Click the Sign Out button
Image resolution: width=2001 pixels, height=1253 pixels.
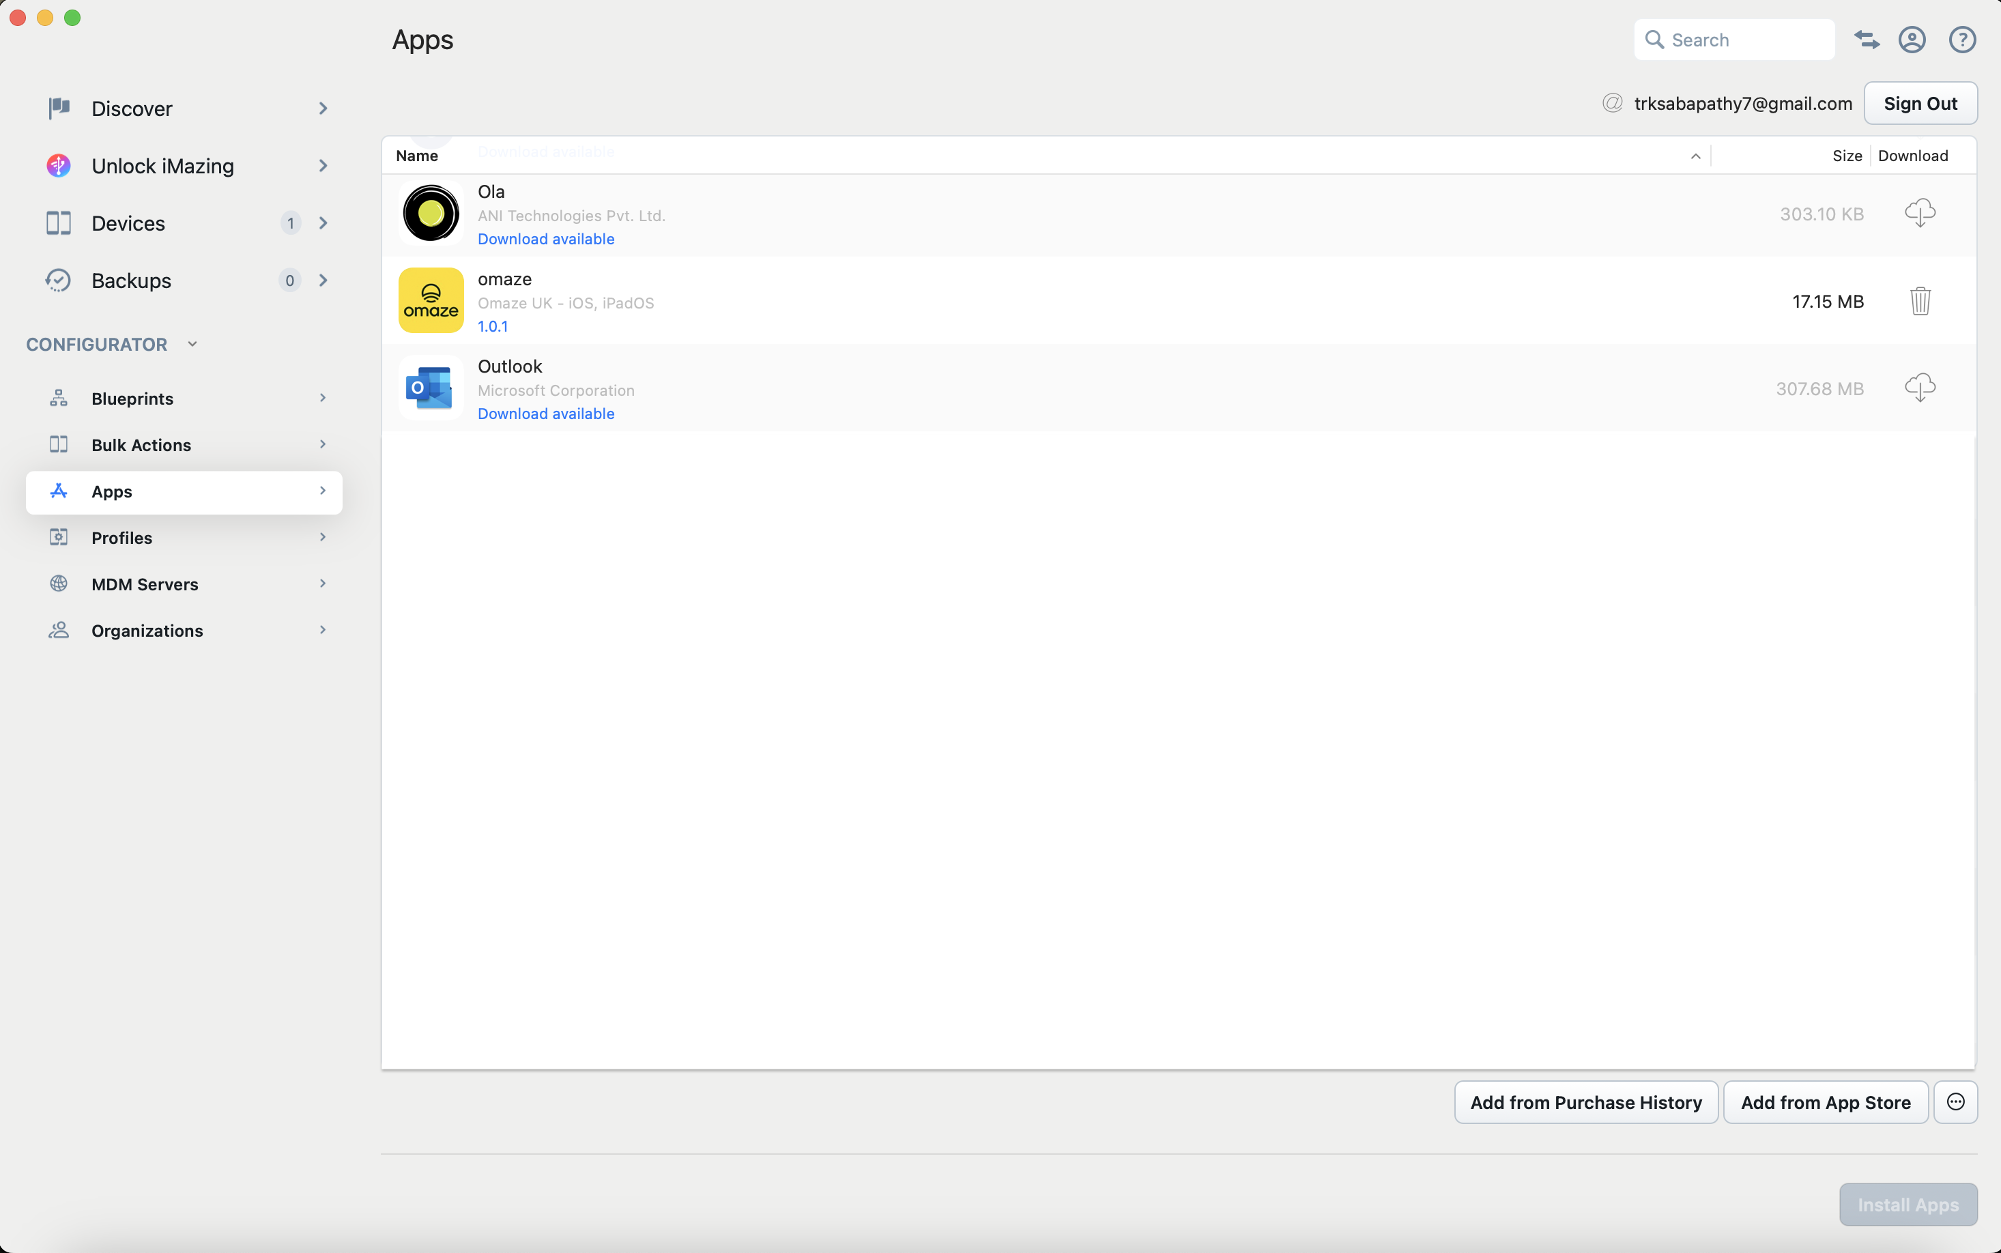tap(1920, 103)
